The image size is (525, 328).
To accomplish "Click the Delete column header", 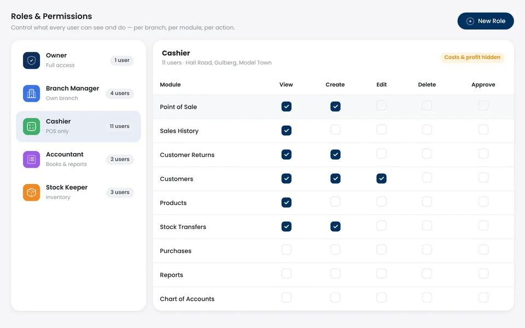I will coord(427,85).
